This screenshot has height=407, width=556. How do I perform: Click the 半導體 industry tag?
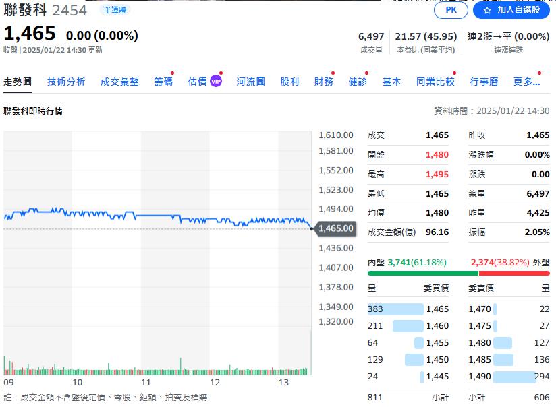[x=115, y=10]
